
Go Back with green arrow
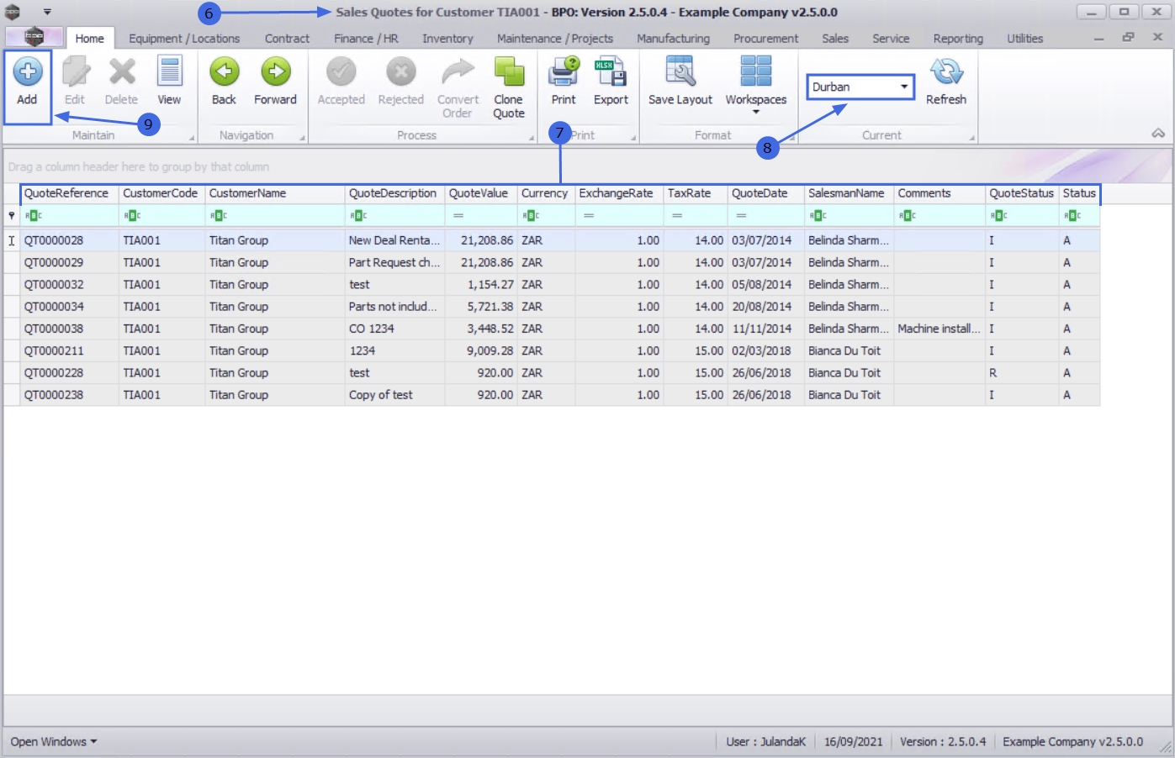[x=224, y=72]
